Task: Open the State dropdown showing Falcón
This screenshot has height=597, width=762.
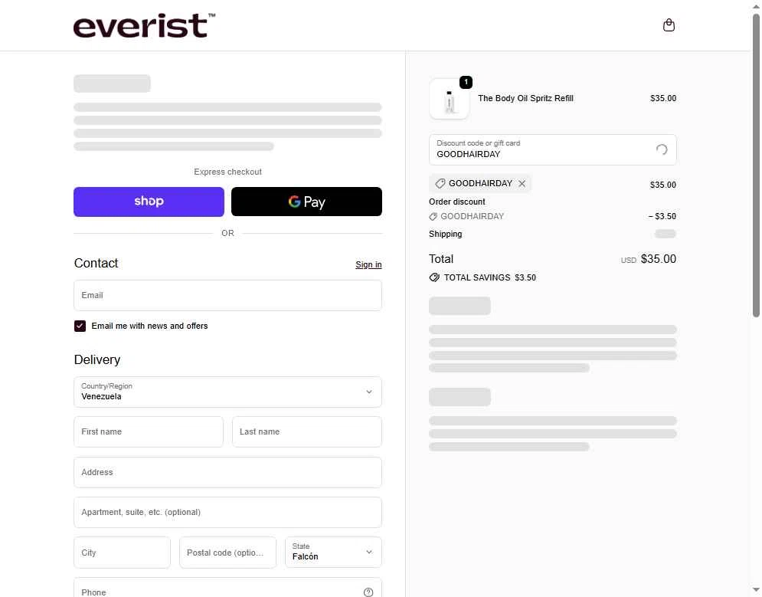Action: pyautogui.click(x=333, y=553)
